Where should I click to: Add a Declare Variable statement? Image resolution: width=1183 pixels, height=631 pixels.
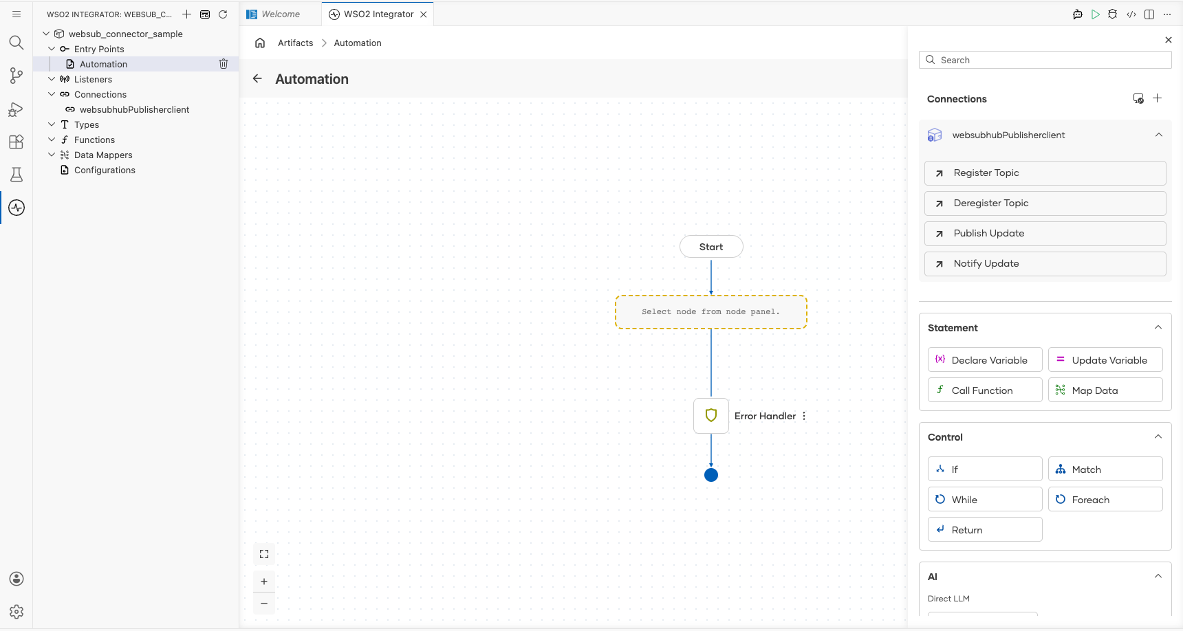(985, 359)
